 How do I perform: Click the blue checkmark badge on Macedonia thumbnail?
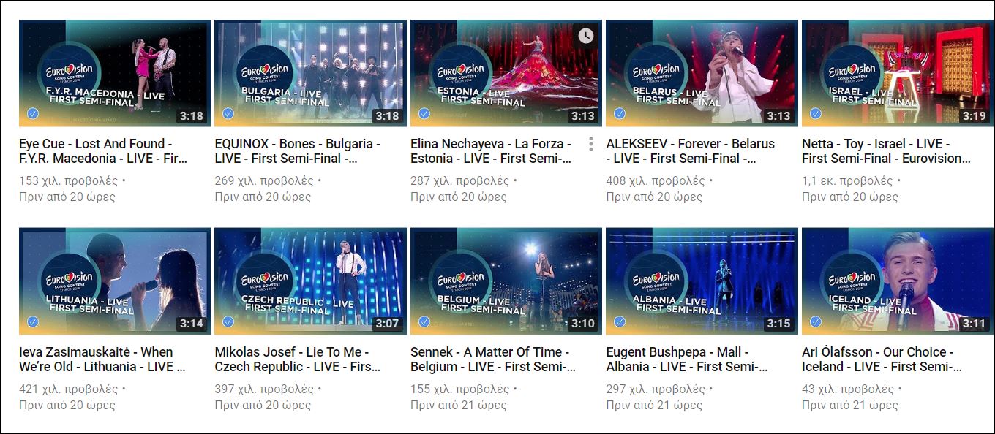point(32,114)
